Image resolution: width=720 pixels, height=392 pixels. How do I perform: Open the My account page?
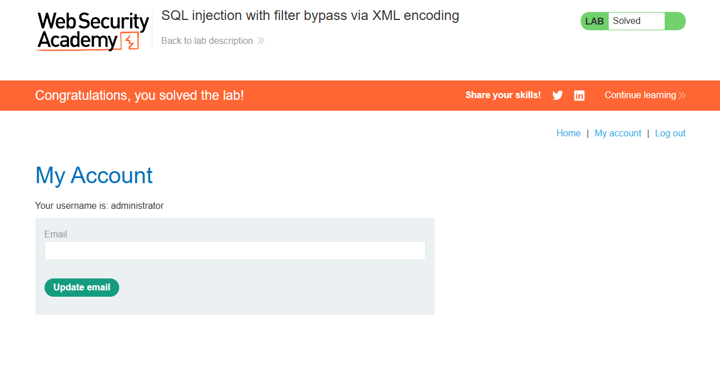618,134
